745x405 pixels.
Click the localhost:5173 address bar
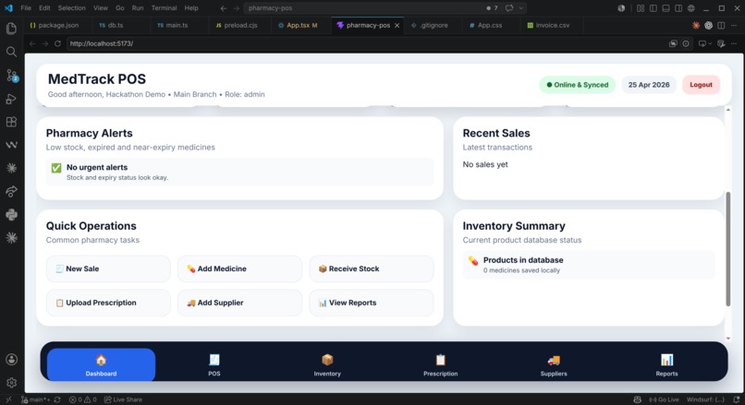[366, 43]
